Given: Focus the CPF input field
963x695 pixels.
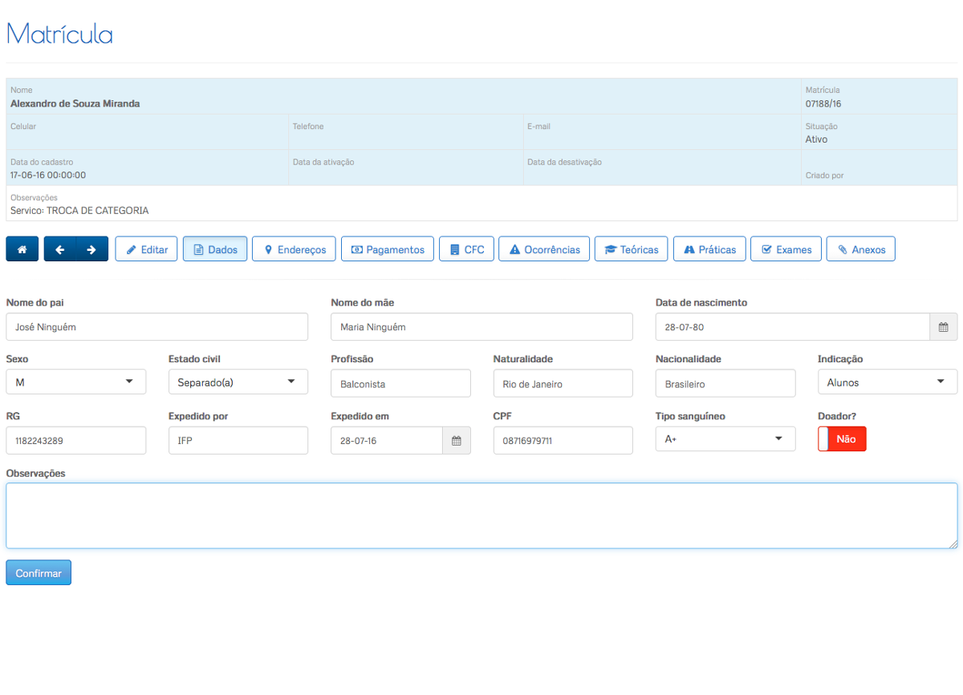Looking at the screenshot, I should 563,441.
